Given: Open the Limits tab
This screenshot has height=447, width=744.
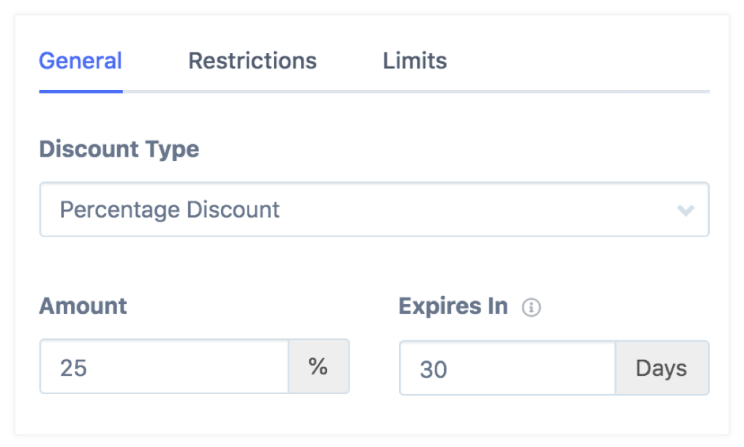Looking at the screenshot, I should [414, 61].
